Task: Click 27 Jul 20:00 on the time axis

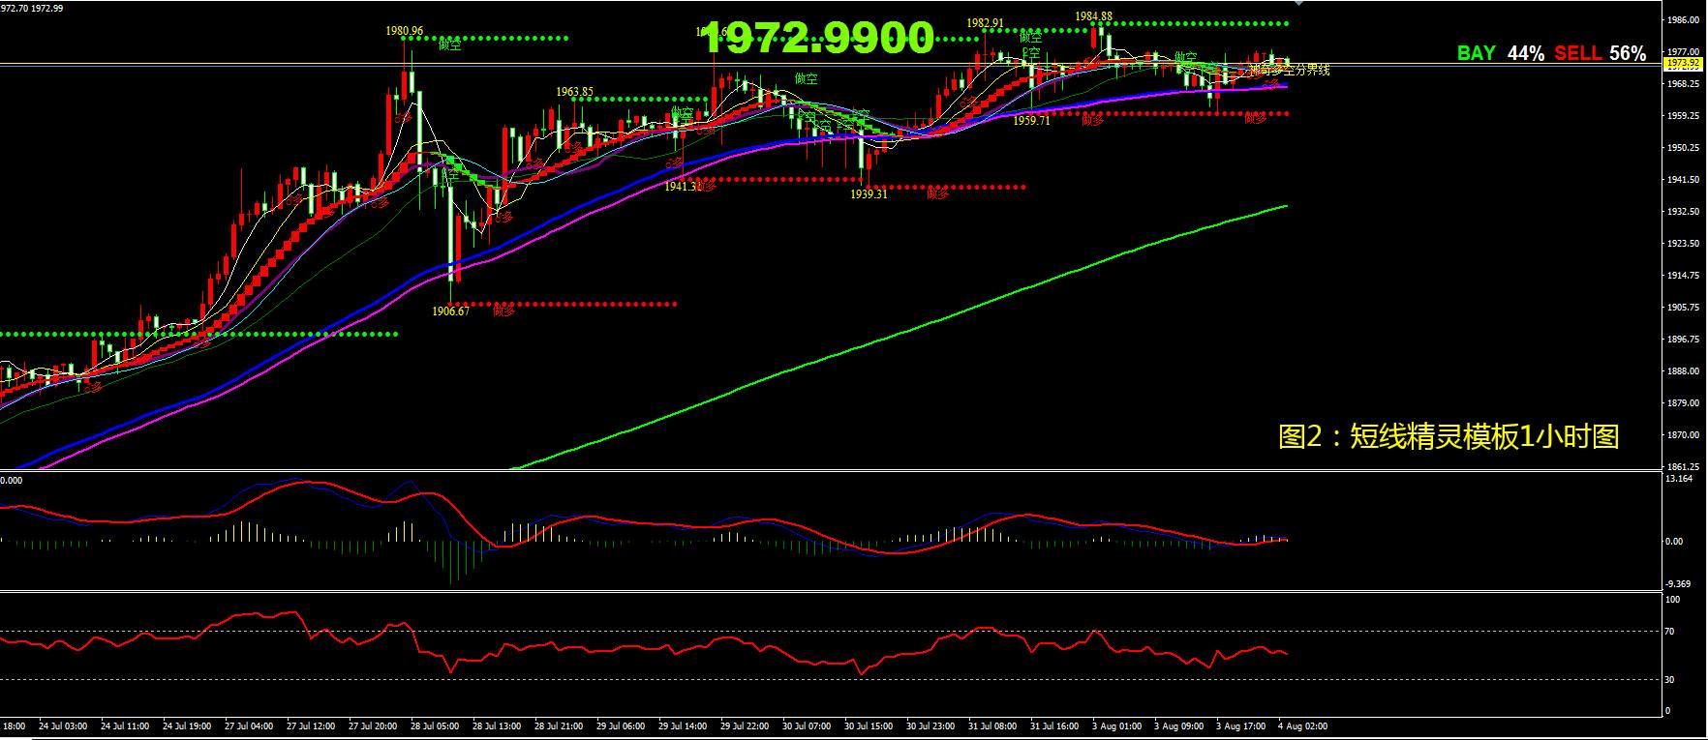Action: click(x=373, y=725)
